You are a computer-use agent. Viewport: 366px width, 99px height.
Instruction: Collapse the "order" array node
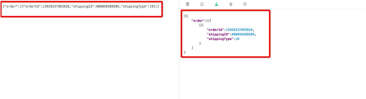point(208,20)
